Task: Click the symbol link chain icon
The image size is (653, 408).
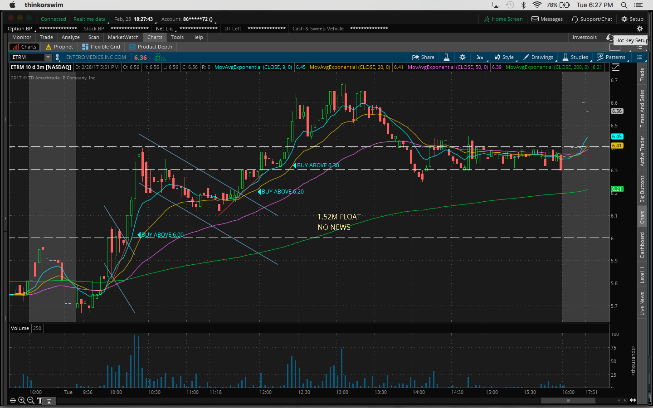Action: (x=58, y=57)
